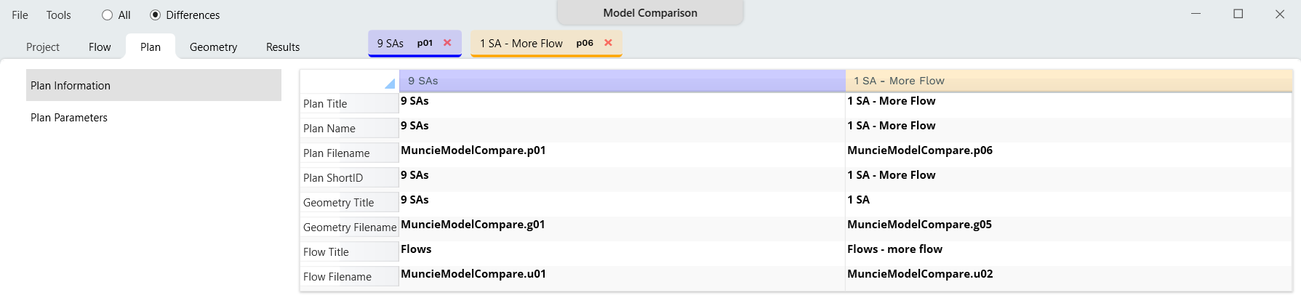Switch to the Flow tab

click(100, 47)
